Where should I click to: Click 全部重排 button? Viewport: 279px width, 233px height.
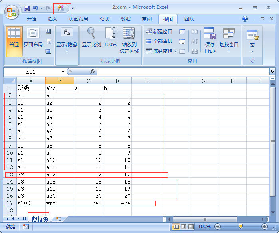(x=159, y=41)
